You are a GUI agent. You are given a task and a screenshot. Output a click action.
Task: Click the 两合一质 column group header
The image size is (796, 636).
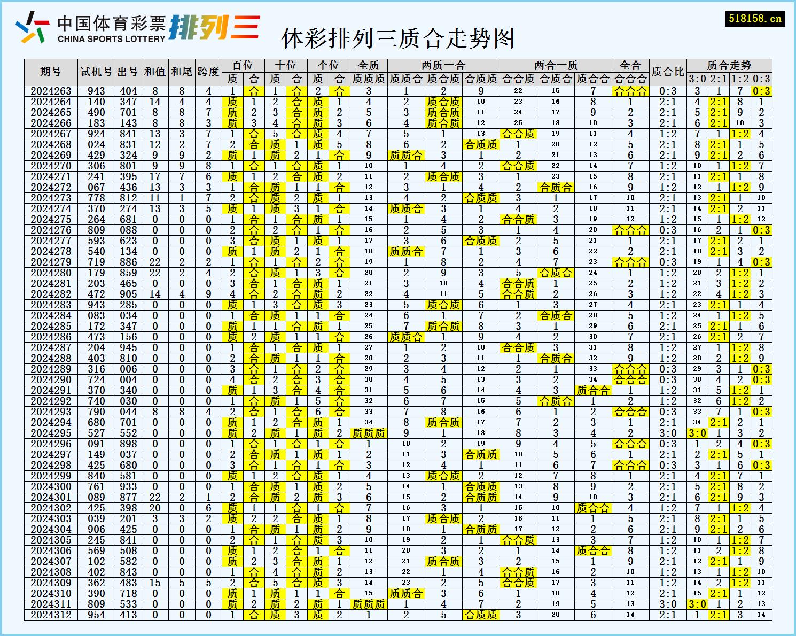556,65
